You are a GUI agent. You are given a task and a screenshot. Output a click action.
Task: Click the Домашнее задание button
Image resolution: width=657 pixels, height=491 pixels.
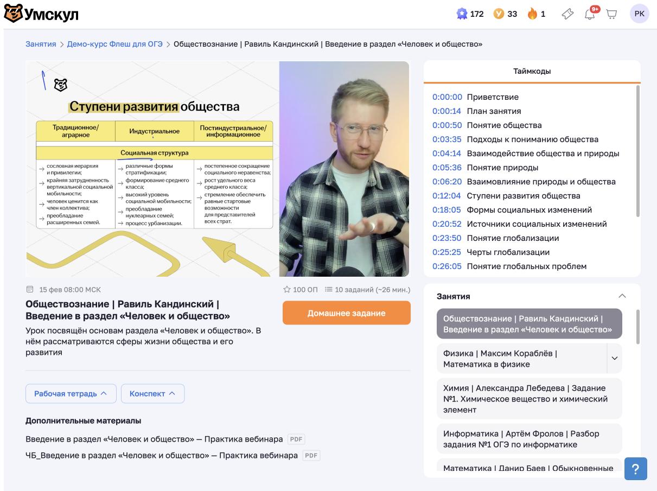347,313
